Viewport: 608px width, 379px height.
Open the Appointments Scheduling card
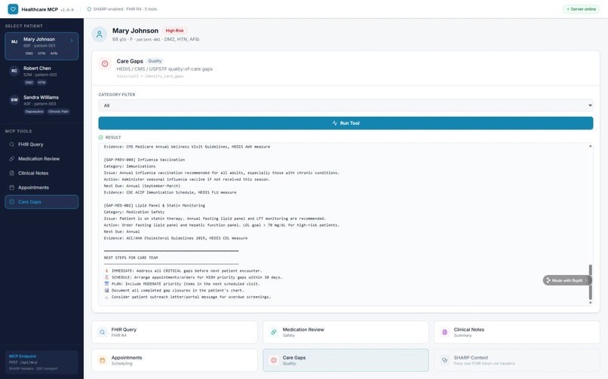[174, 360]
